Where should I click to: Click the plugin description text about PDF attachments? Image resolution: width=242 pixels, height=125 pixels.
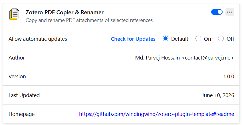(89, 20)
